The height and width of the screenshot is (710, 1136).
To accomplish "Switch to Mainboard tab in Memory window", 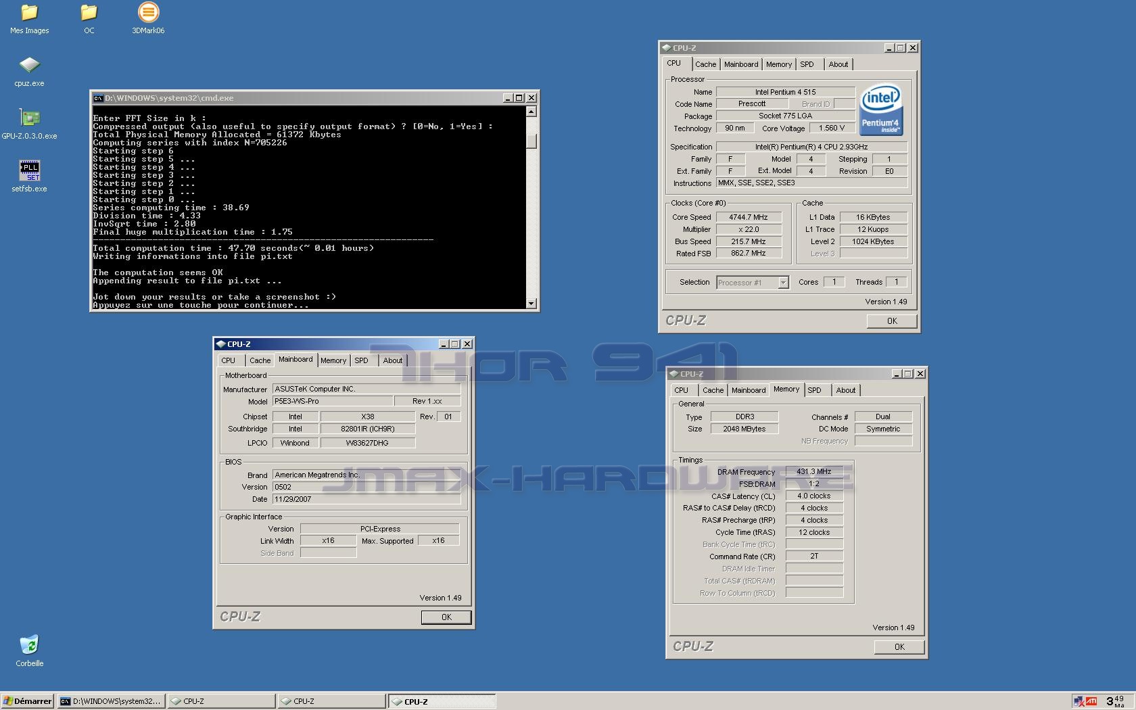I will [x=749, y=390].
